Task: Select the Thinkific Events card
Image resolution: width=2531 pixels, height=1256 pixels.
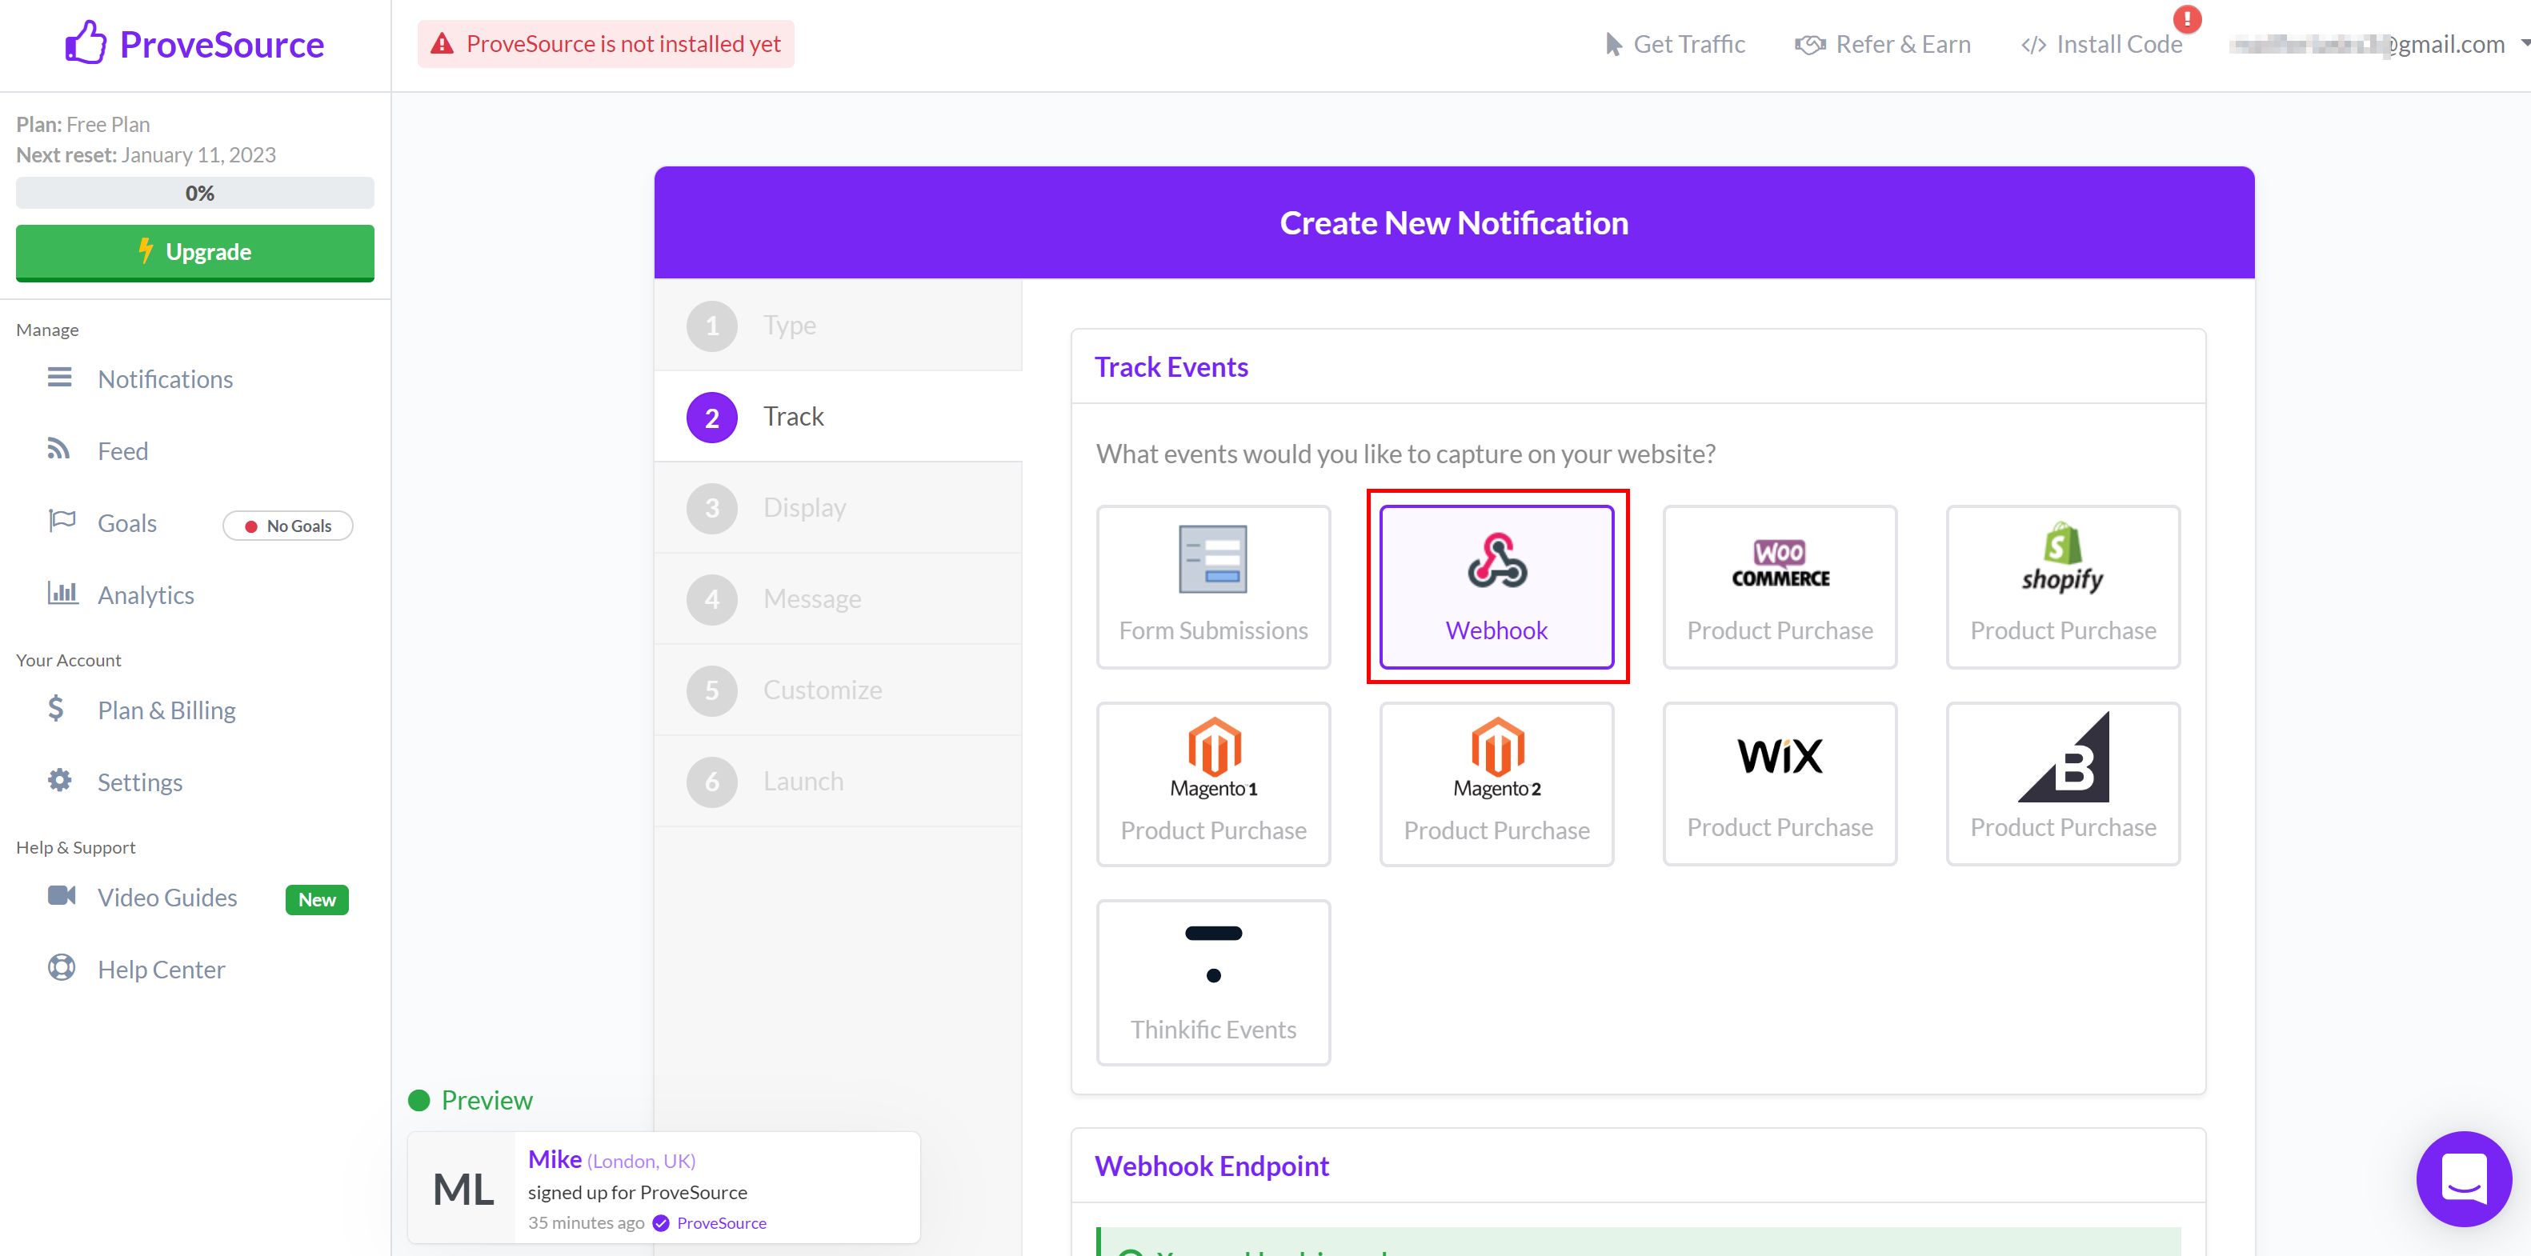Action: [1213, 982]
